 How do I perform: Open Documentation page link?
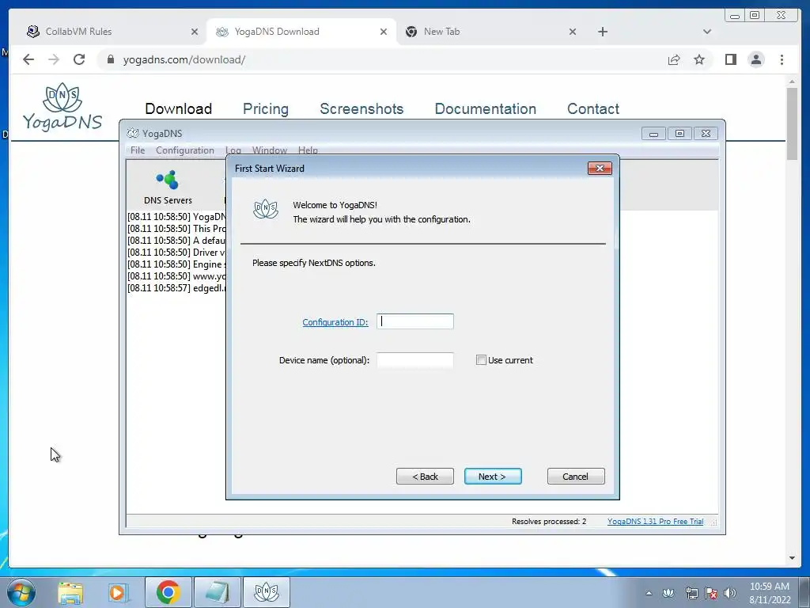point(485,108)
